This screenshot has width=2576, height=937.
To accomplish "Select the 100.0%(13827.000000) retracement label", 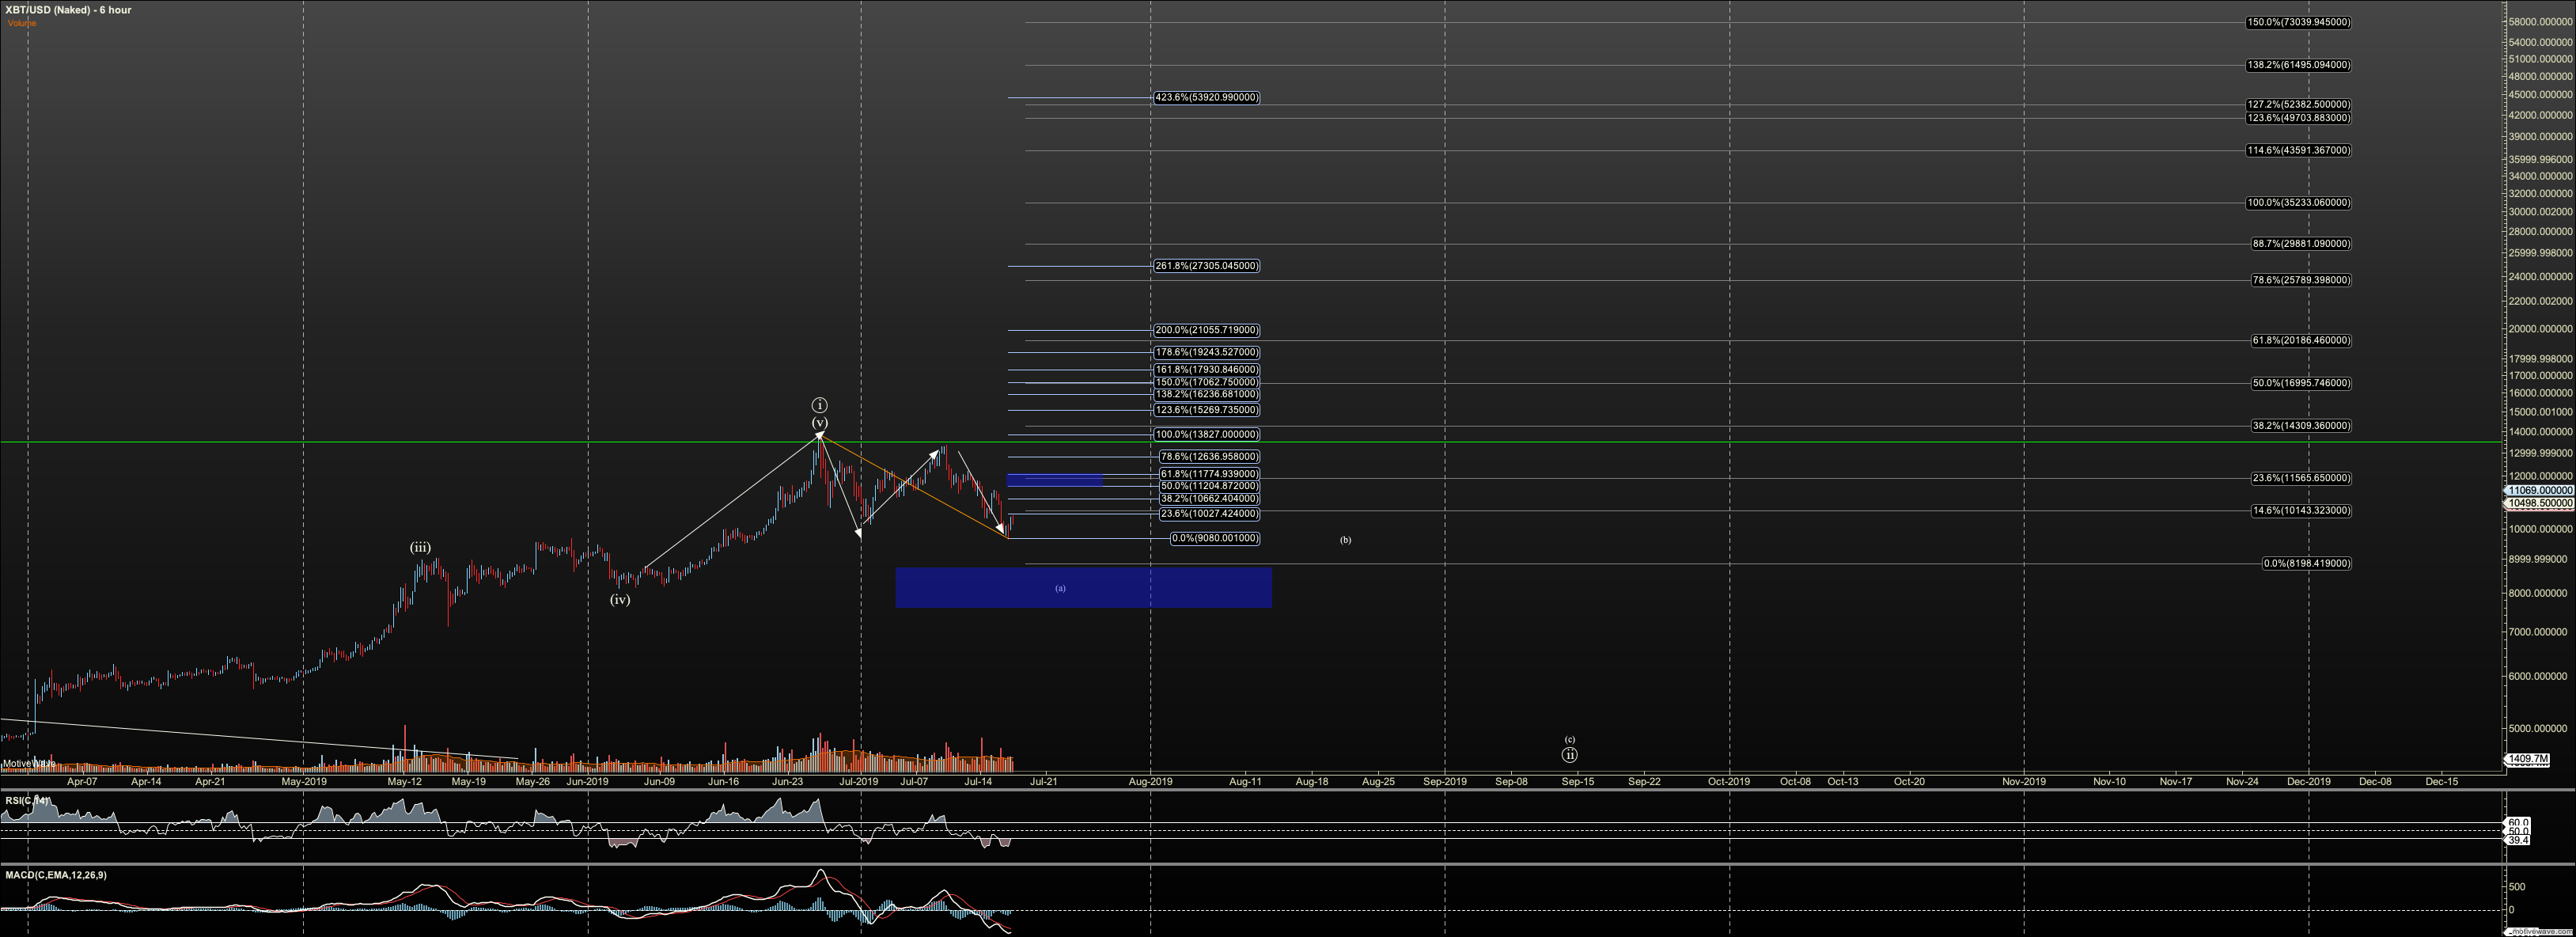I will pyautogui.click(x=1206, y=435).
